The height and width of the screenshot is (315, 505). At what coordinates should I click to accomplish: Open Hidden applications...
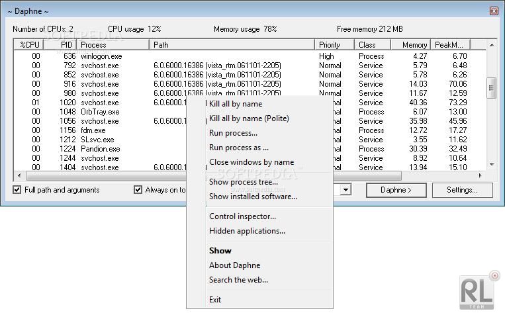click(x=247, y=230)
